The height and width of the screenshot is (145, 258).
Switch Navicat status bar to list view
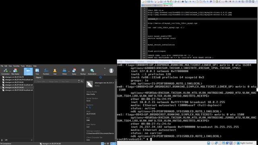(x=102, y=143)
